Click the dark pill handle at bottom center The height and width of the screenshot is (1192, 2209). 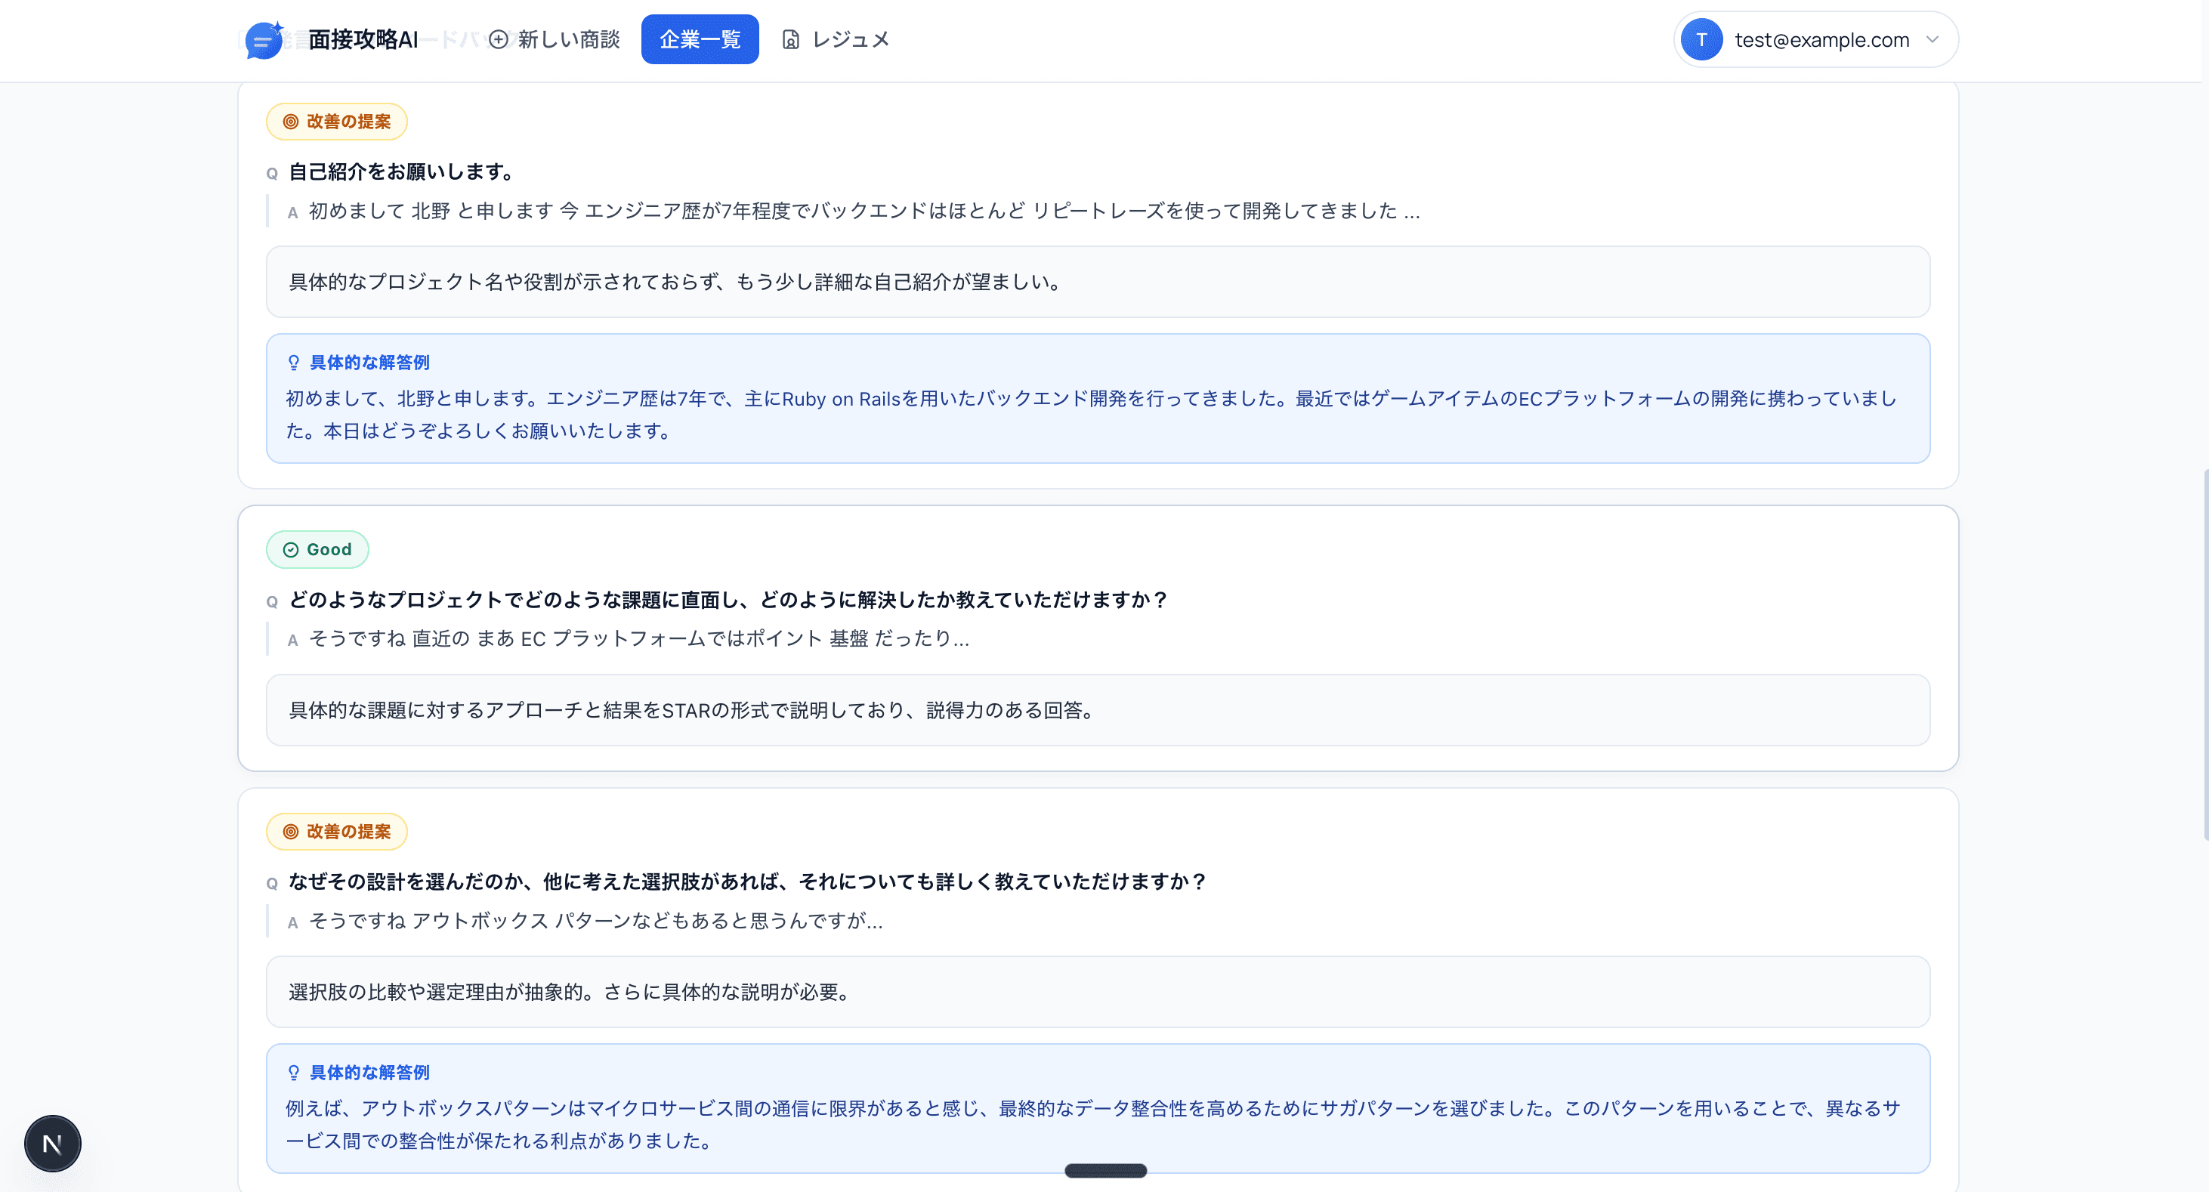1105,1171
